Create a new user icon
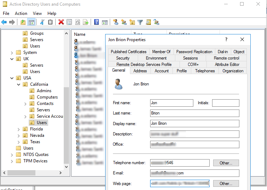Image resolution: width=267 pixels, height=190 pixels. coord(116,22)
